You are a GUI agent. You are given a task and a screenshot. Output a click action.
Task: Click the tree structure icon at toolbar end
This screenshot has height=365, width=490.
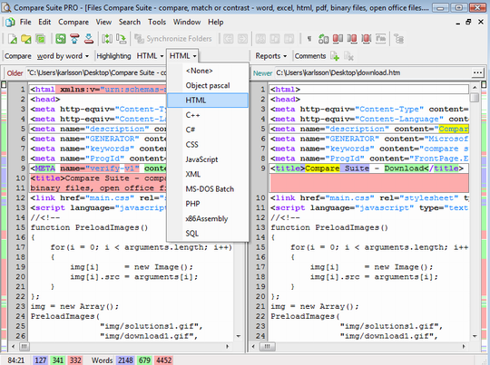click(x=398, y=39)
